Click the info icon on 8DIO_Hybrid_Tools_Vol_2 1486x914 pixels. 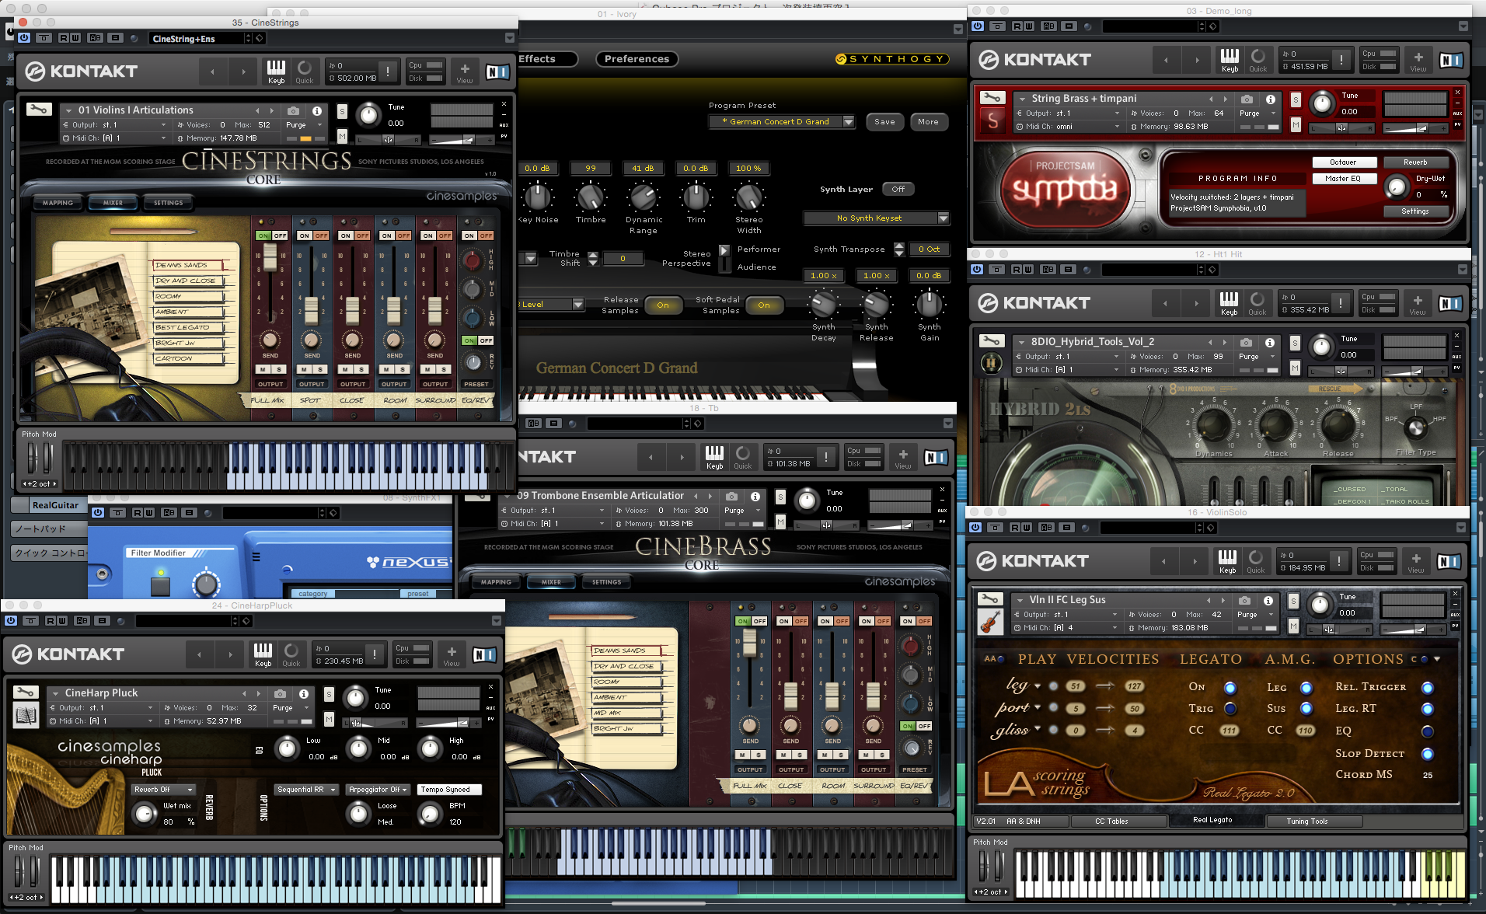click(x=1271, y=341)
